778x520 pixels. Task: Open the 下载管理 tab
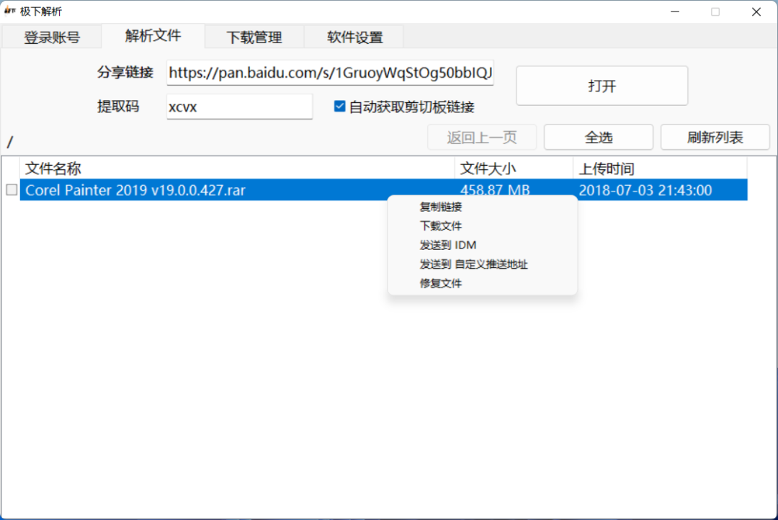point(254,37)
